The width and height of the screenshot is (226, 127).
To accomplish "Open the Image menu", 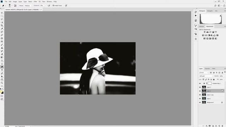I will [15, 1].
